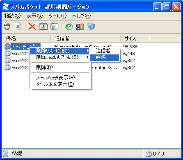Click the plug connect icon in toolbar
This screenshot has width=183, height=160.
(x=7, y=27)
